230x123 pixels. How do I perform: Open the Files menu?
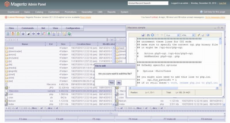pos(11,28)
